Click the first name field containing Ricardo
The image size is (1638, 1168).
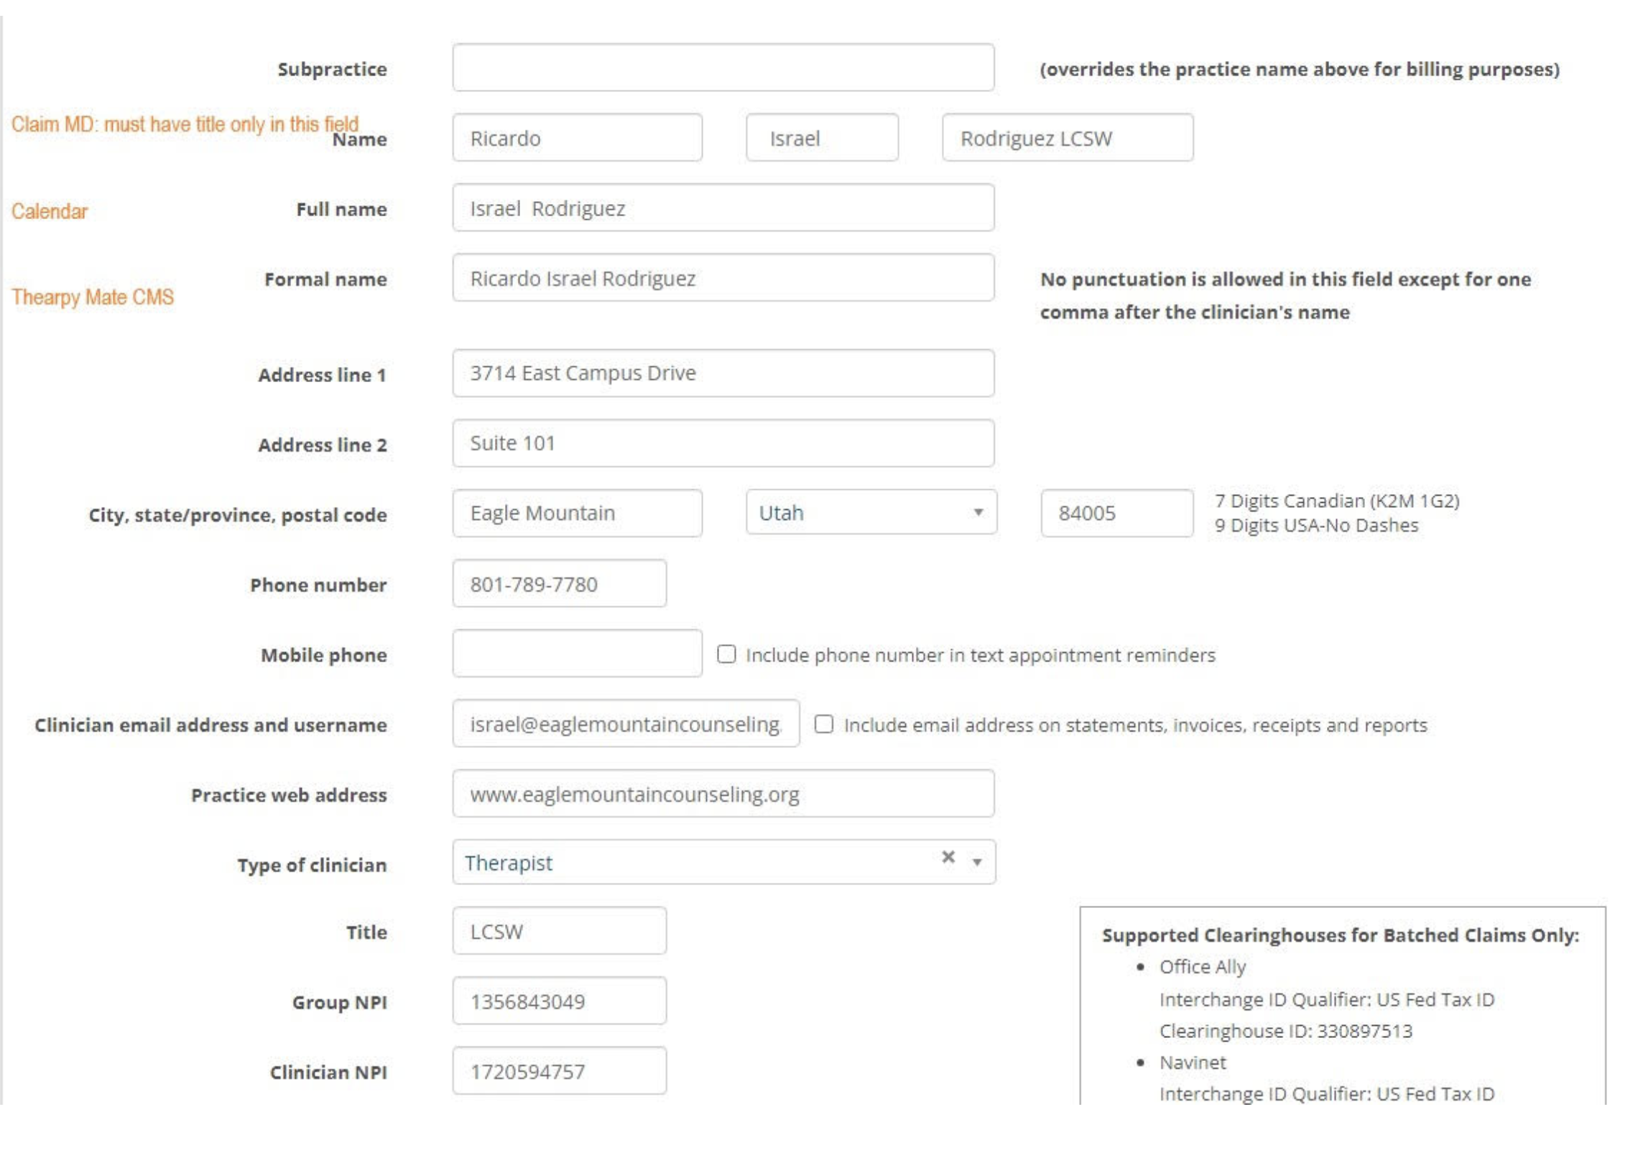tap(577, 137)
